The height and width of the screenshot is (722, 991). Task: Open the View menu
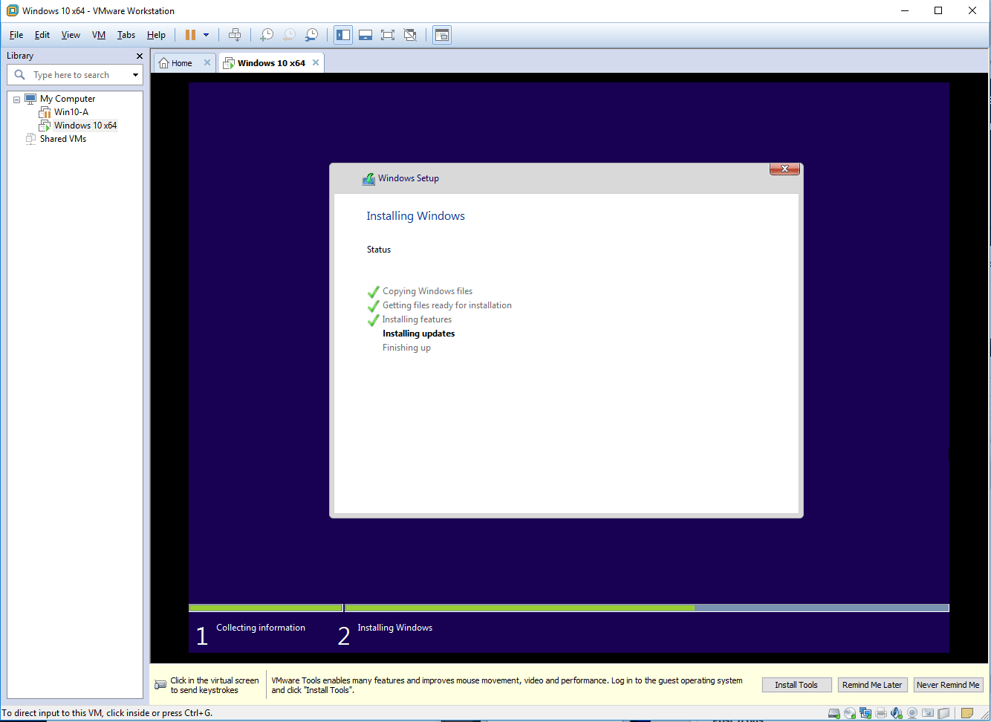pyautogui.click(x=71, y=35)
